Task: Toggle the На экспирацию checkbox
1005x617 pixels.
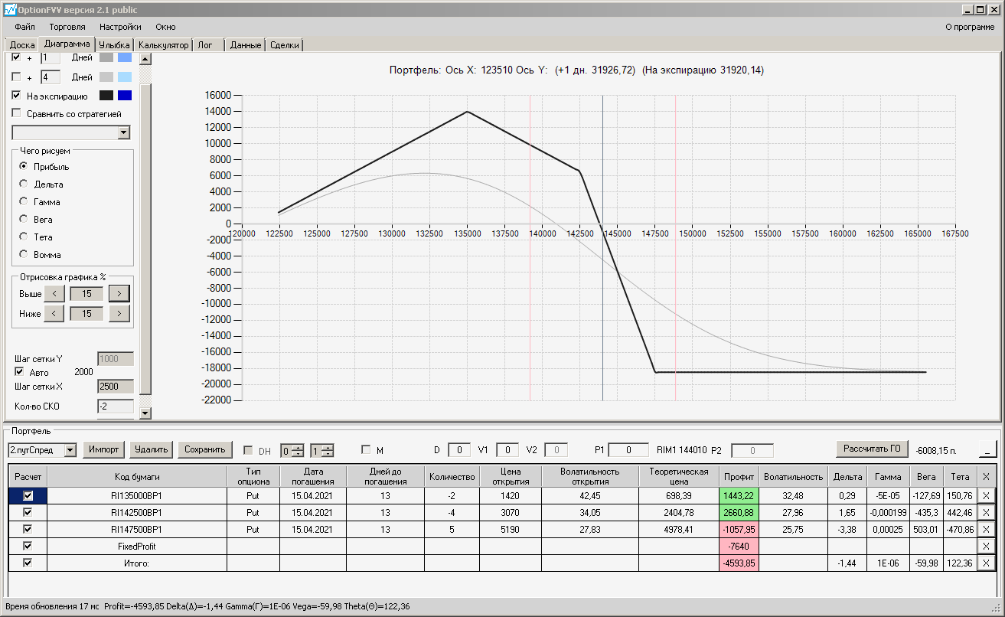Action: [x=16, y=96]
